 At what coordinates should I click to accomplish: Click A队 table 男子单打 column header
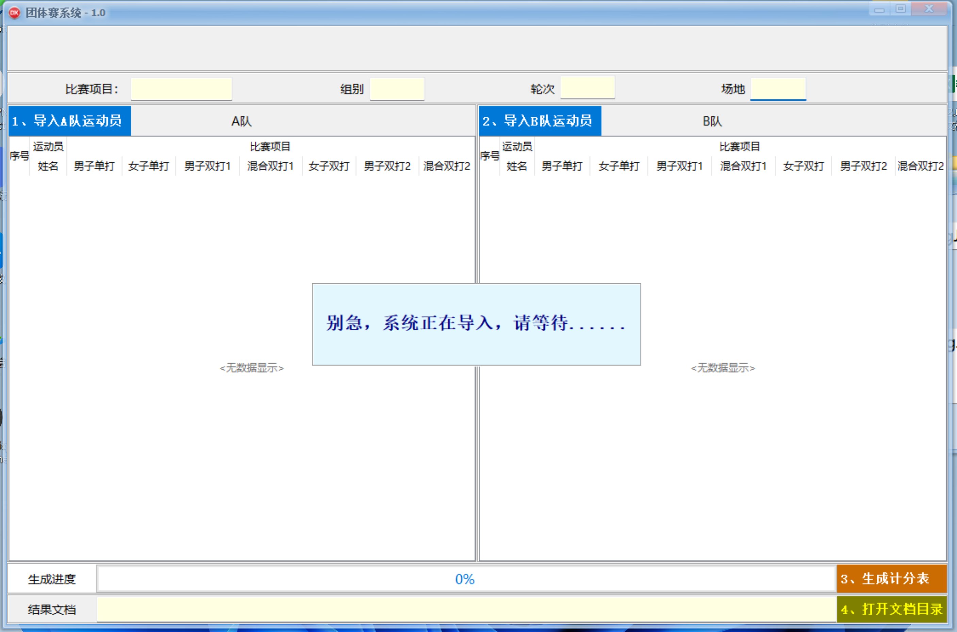[94, 166]
